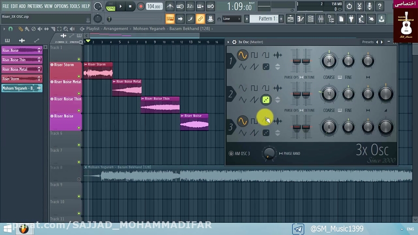Select triangle wave for oscillator 3
Image resolution: width=418 pixels, height=235 pixels.
(x=242, y=133)
